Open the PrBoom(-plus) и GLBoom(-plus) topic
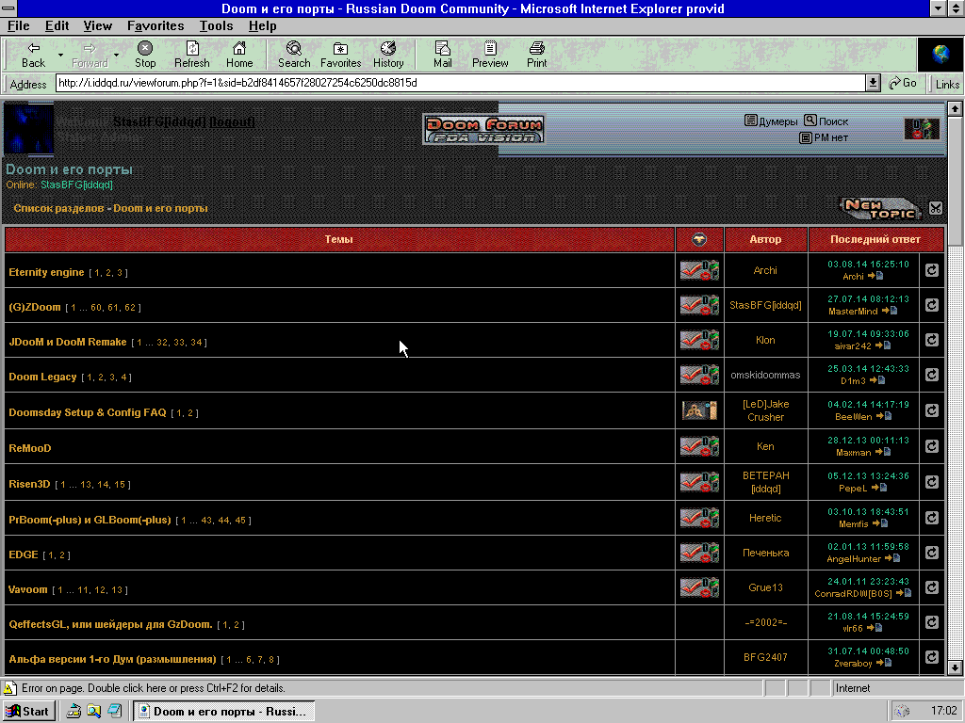Image resolution: width=965 pixels, height=723 pixels. 90,520
